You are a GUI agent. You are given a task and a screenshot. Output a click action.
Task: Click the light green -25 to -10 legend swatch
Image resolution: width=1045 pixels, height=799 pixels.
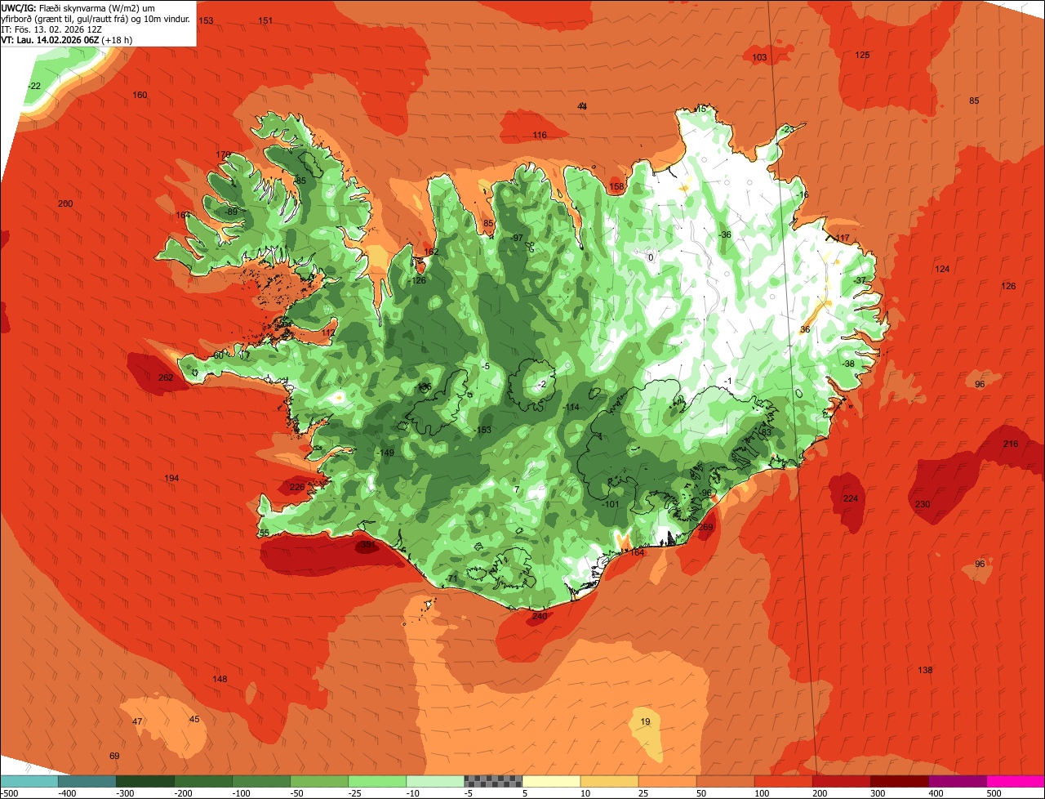tap(377, 781)
